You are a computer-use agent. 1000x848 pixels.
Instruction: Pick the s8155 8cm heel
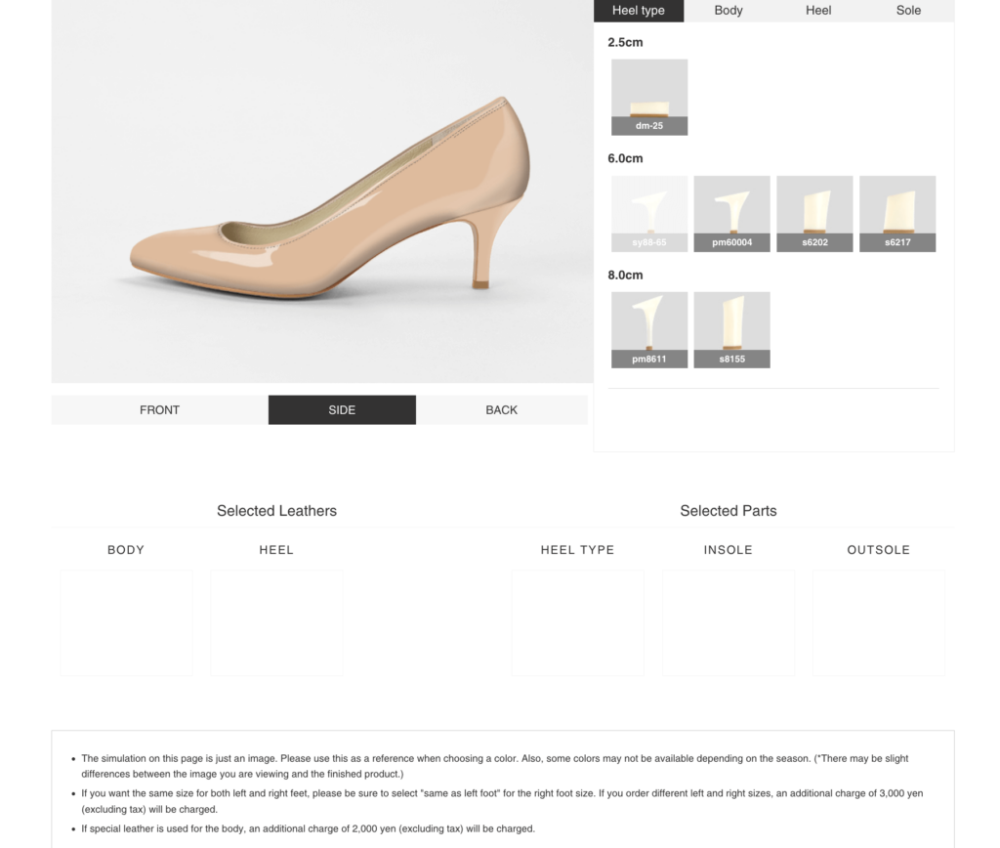pos(731,329)
